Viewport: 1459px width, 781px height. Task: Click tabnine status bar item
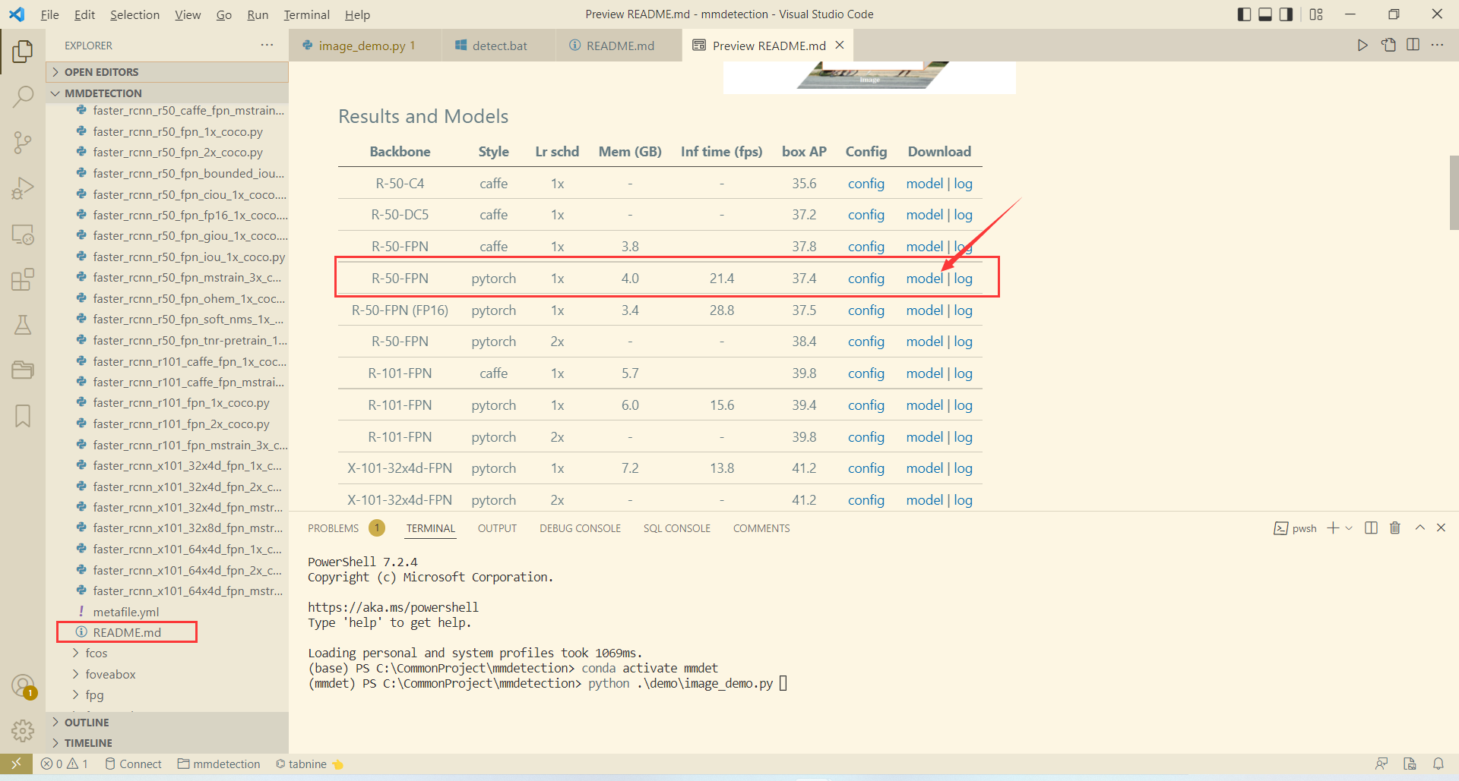point(309,764)
